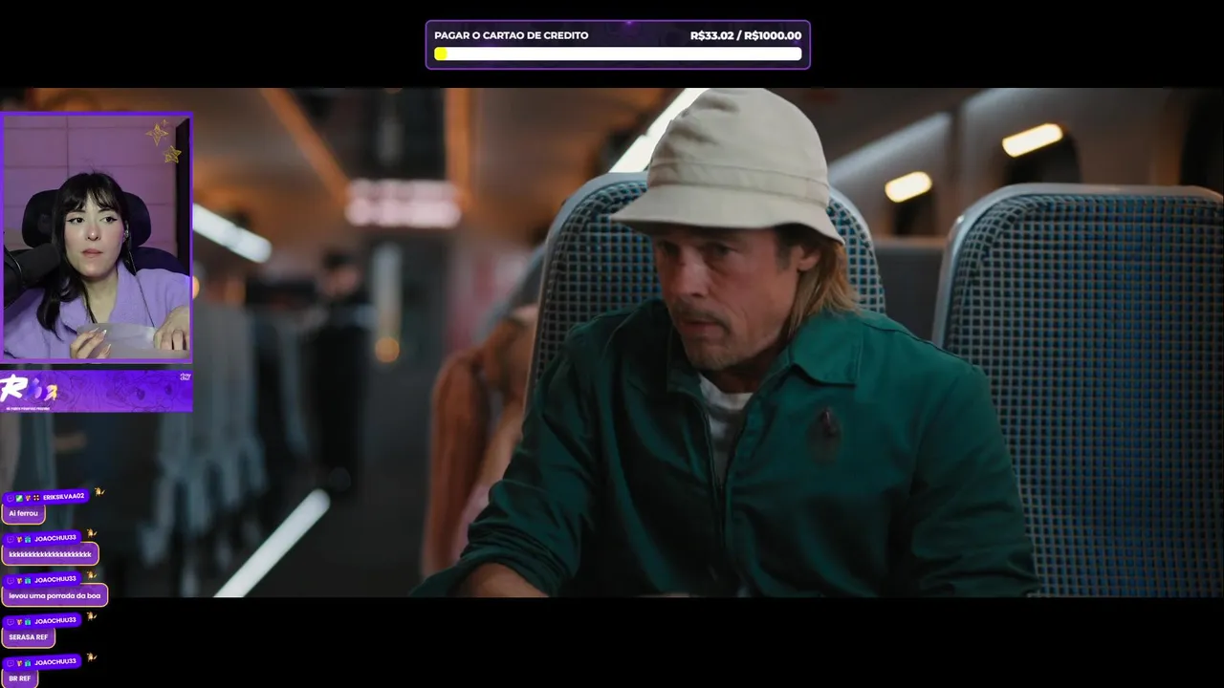
Task: Click JOAOCHUU33 username above 'BR REF'
Action: 55,661
